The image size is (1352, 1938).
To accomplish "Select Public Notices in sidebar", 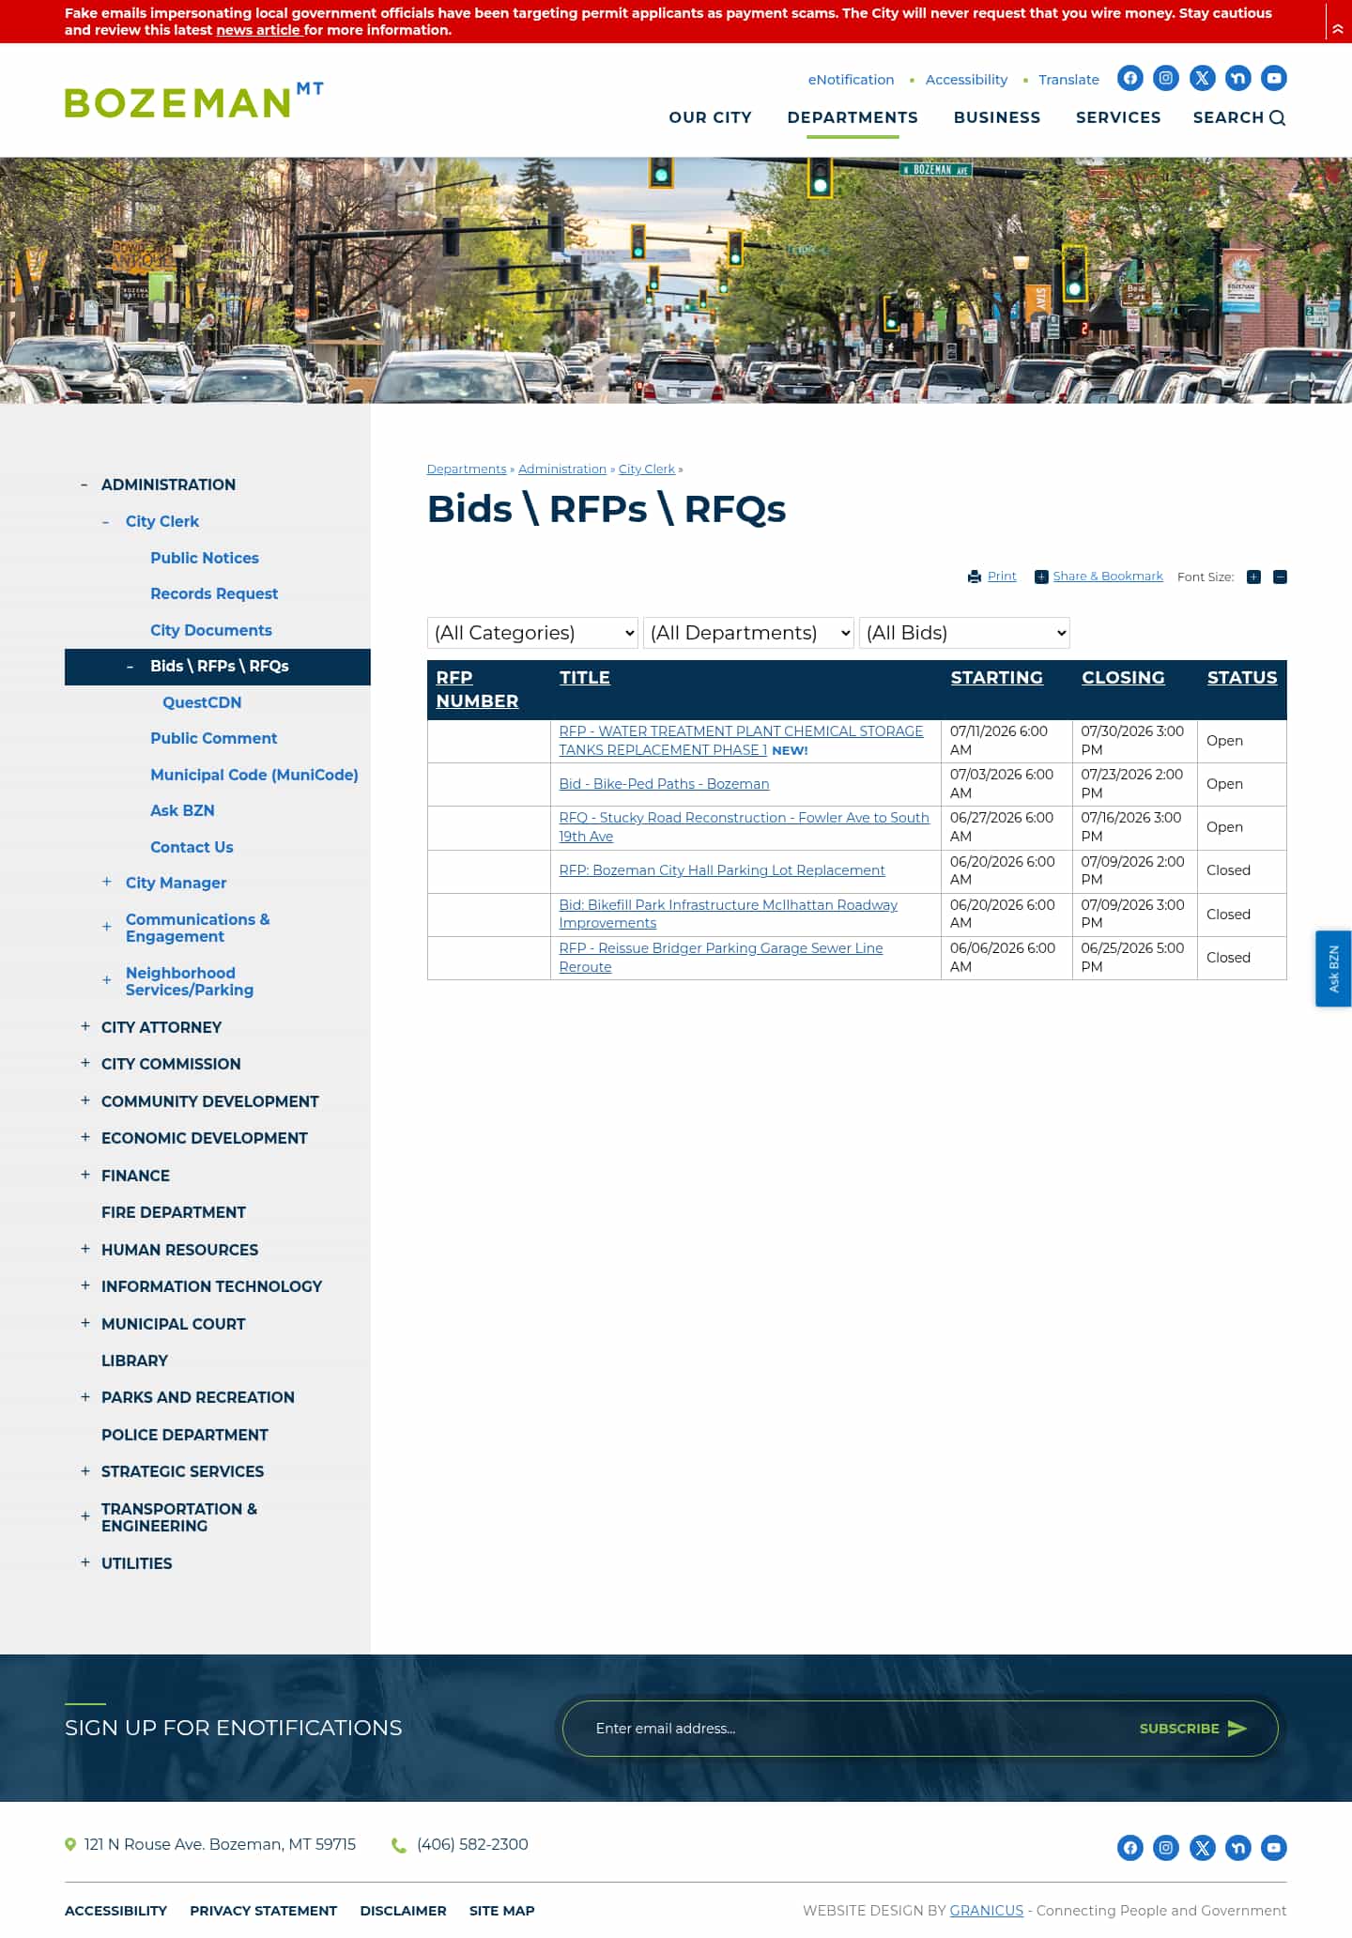I will 205,558.
